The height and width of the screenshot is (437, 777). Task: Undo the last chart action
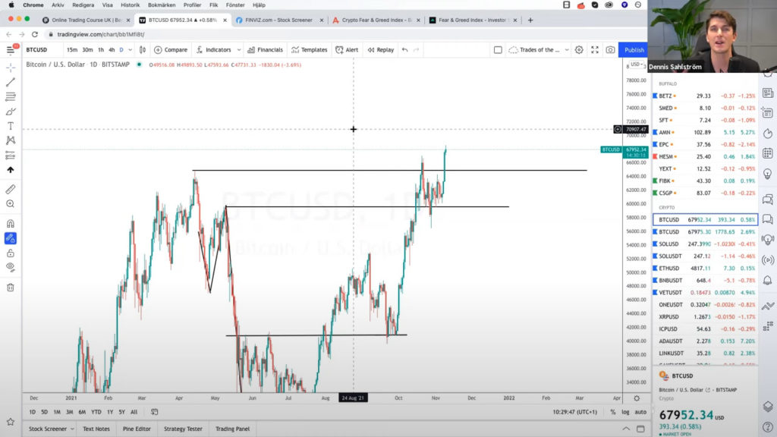pyautogui.click(x=405, y=49)
